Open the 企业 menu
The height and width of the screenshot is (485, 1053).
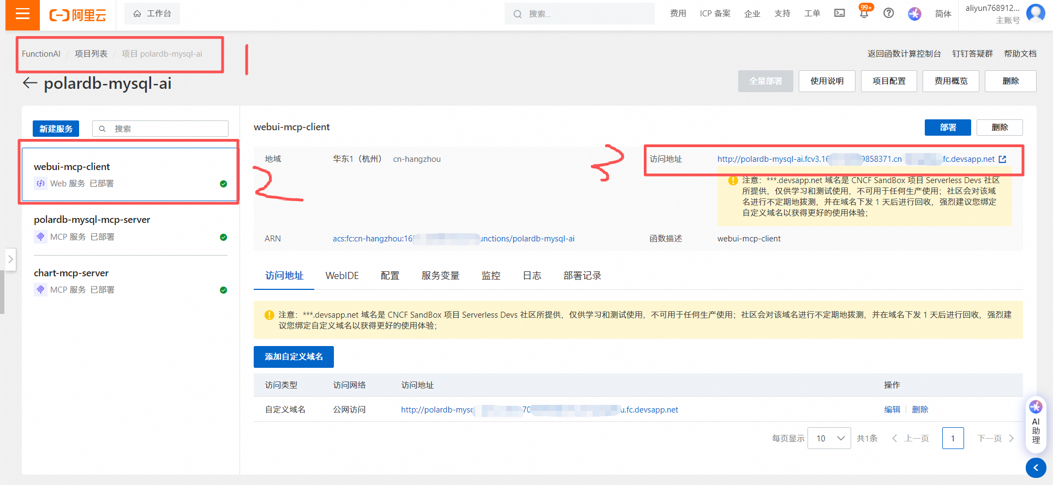click(x=752, y=14)
